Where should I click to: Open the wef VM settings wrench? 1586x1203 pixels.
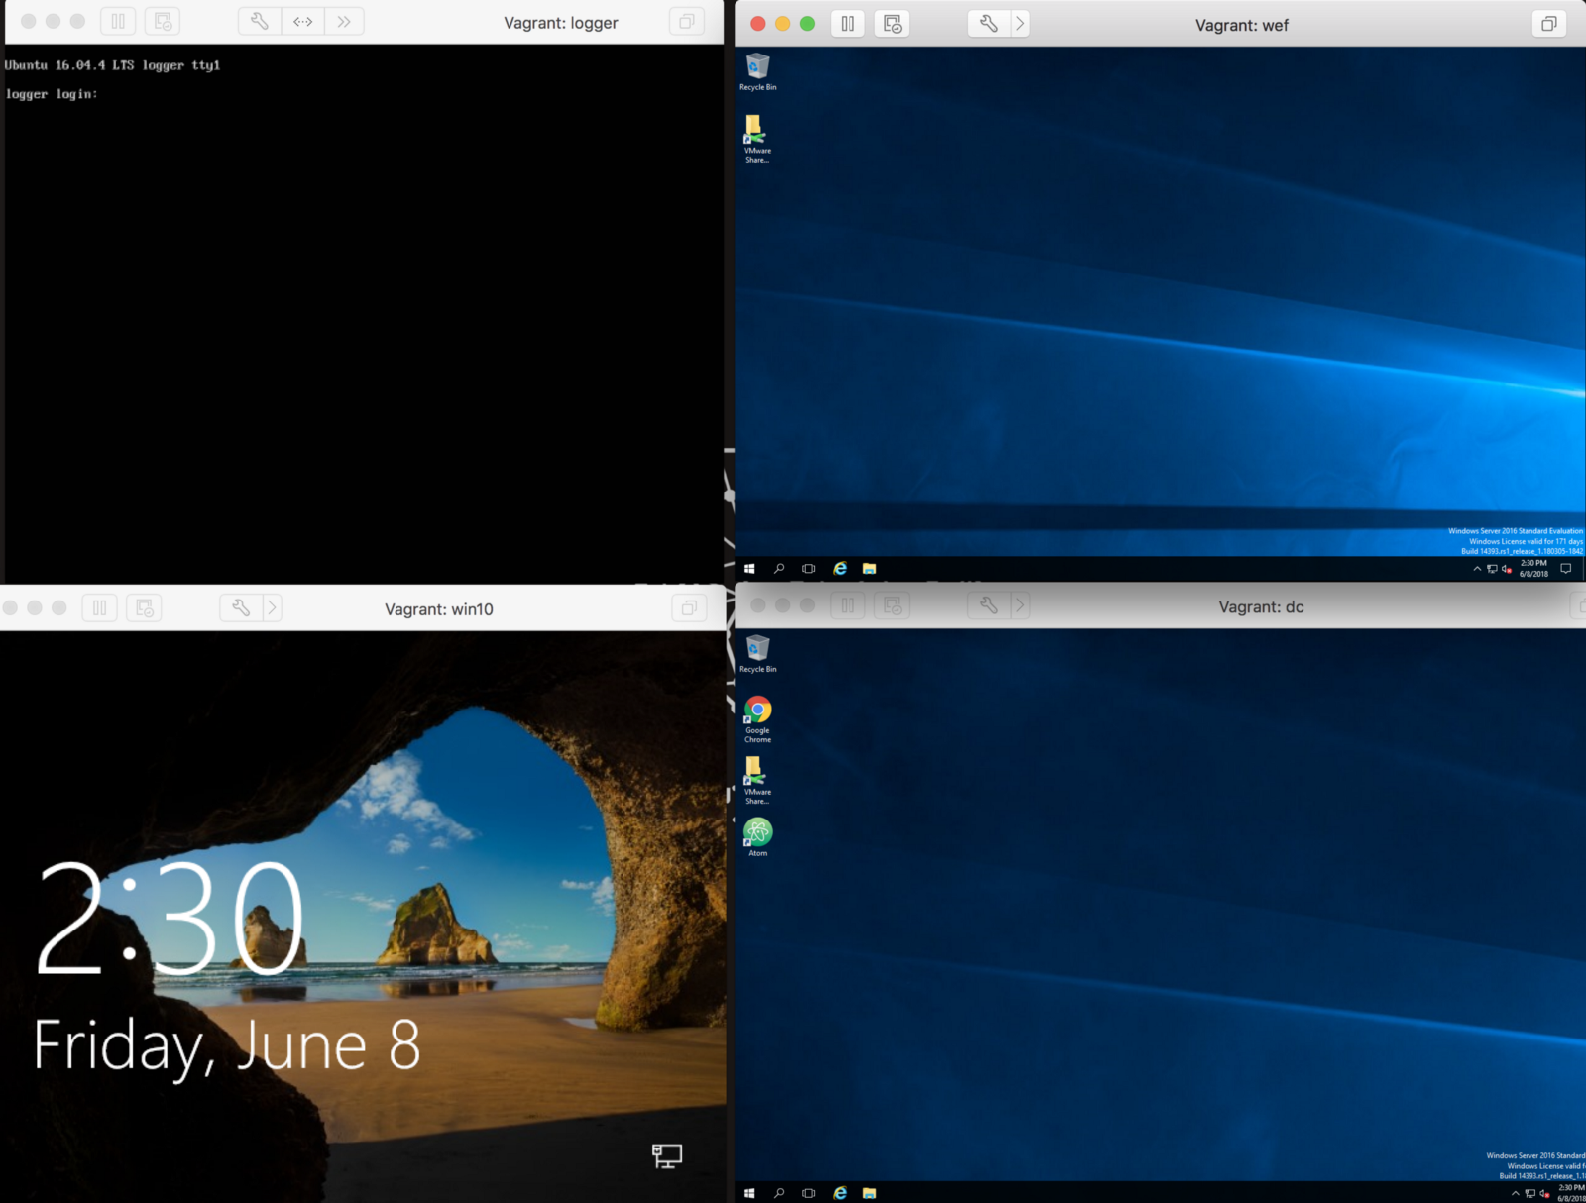[x=988, y=24]
